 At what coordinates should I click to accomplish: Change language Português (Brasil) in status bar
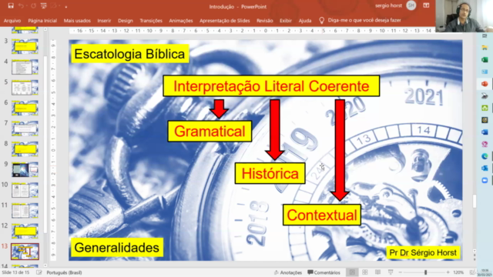point(64,272)
